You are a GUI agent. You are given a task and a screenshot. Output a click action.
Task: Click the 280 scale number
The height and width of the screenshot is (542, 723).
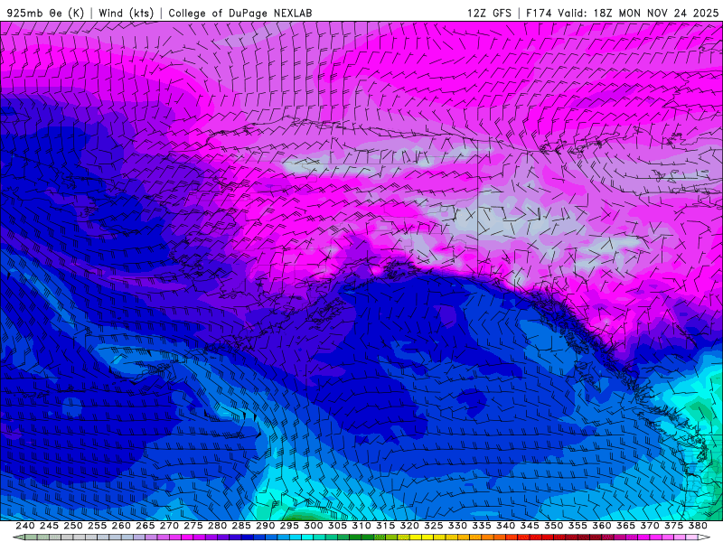(x=217, y=526)
